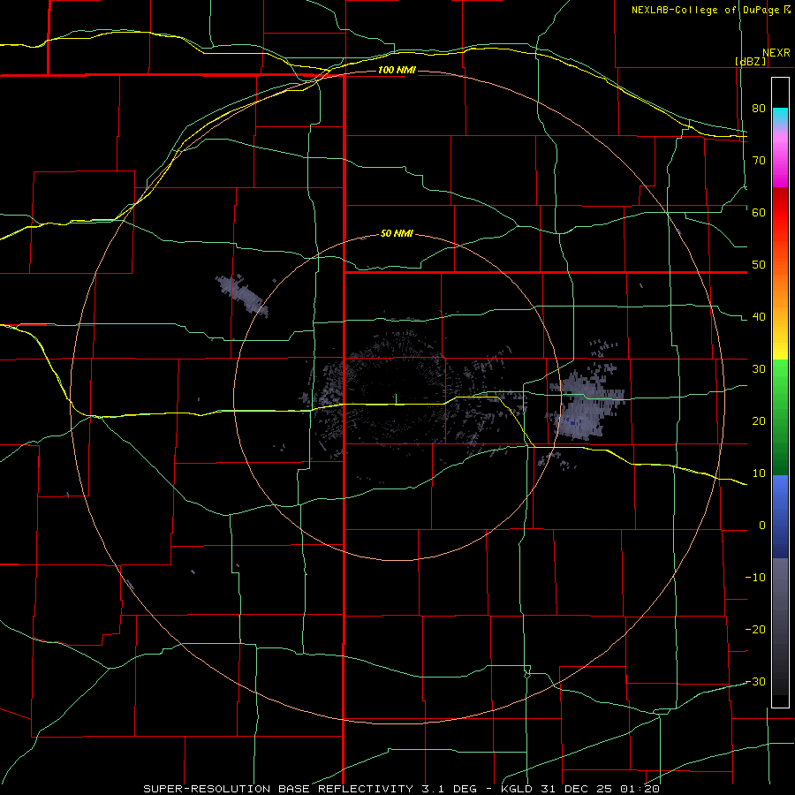
Task: Select the 20 value on the dBZ scale
Action: pos(759,420)
